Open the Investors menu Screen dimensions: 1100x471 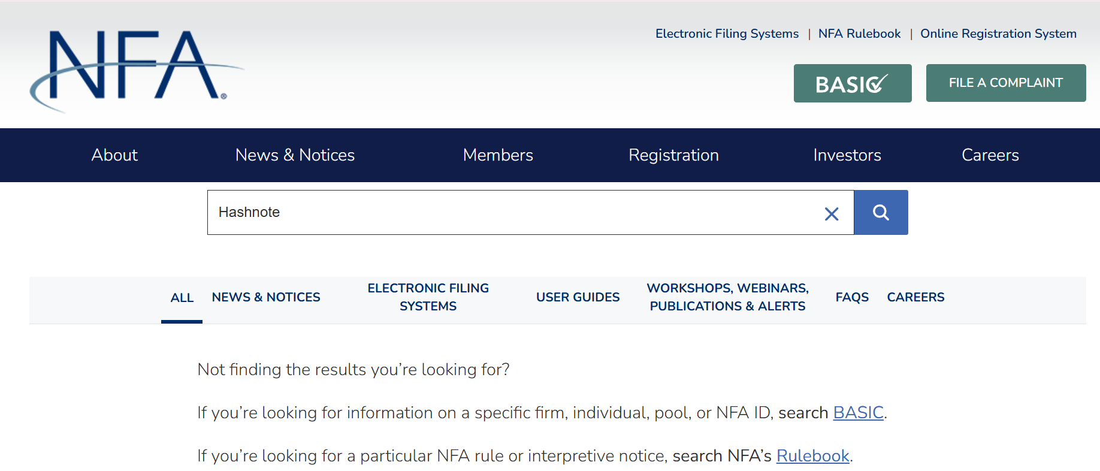coord(847,155)
